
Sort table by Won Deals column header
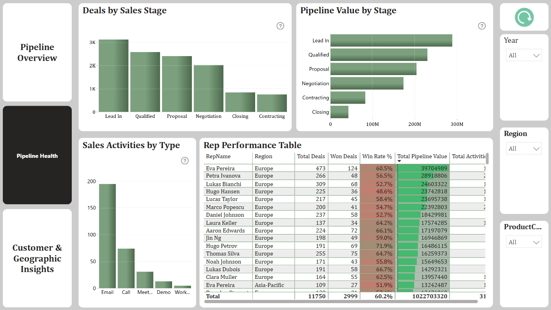point(343,157)
